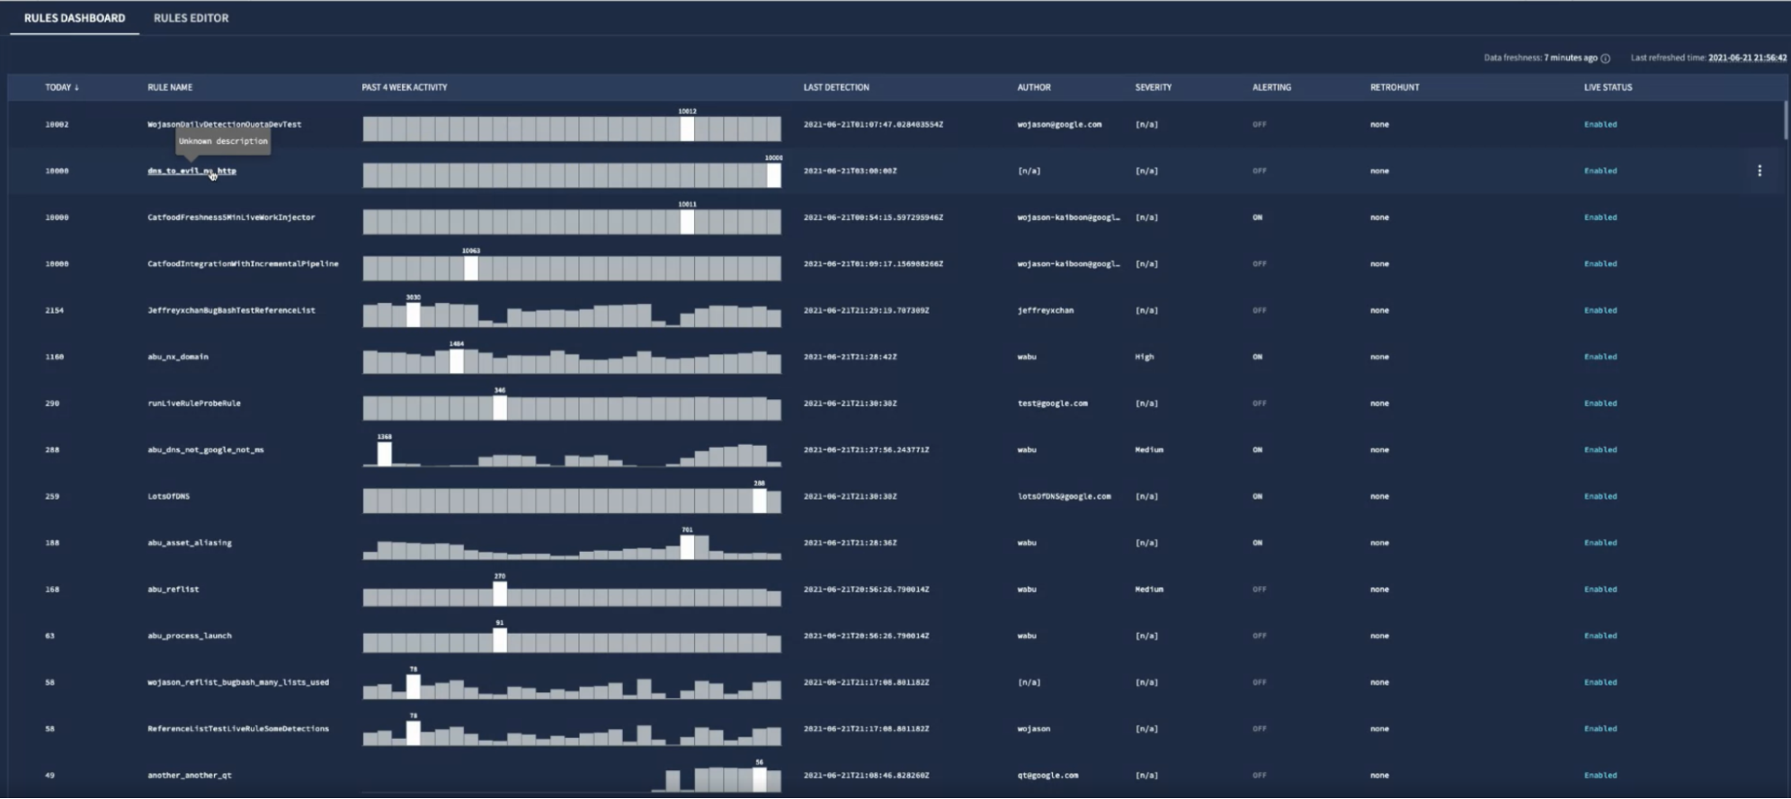This screenshot has width=1791, height=799.
Task: Open the abu_nx_domain rule
Action: tap(177, 357)
